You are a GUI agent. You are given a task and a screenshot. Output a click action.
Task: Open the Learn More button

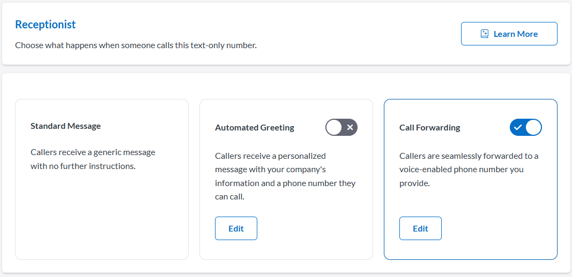[509, 34]
